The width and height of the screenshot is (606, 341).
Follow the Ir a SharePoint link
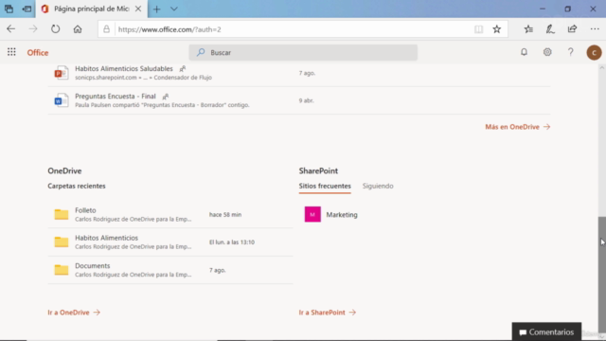327,313
